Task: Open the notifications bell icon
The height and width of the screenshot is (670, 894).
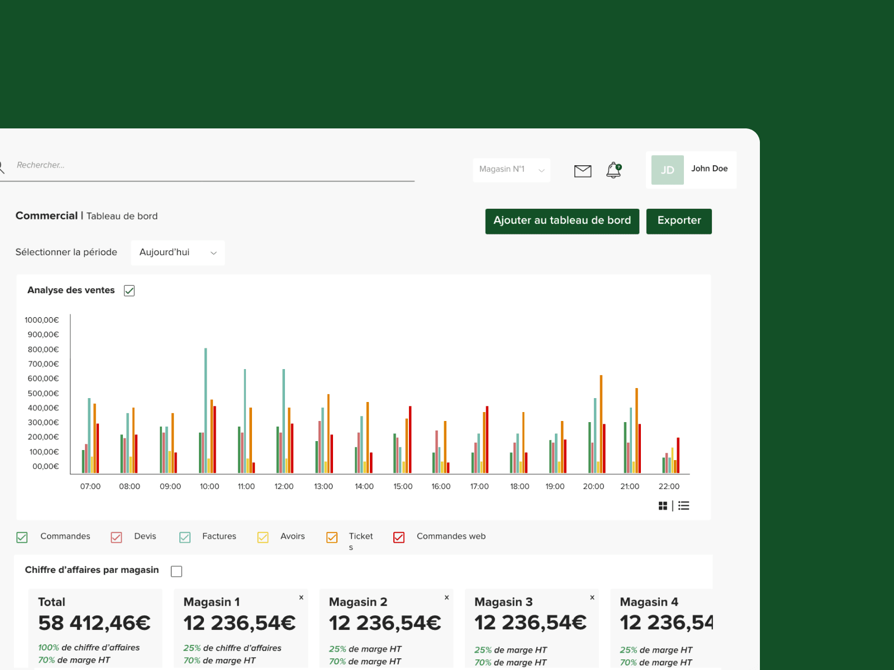Action: (614, 170)
